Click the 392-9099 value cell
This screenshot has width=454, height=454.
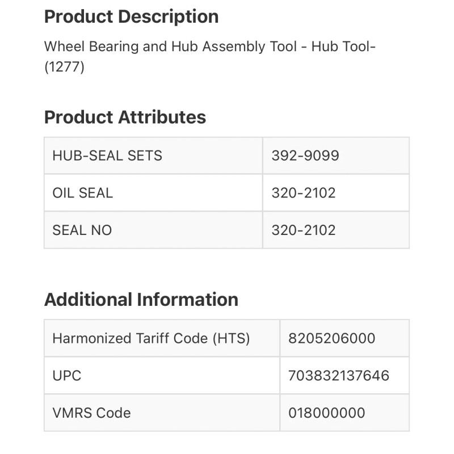click(x=305, y=155)
